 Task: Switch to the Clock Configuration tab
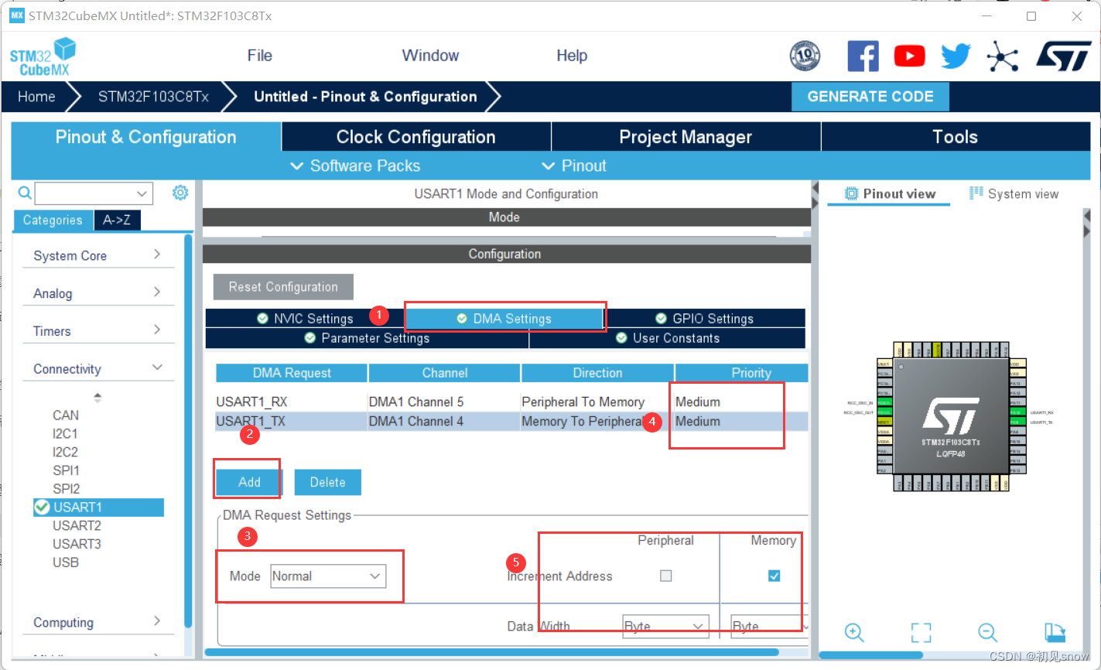(416, 137)
